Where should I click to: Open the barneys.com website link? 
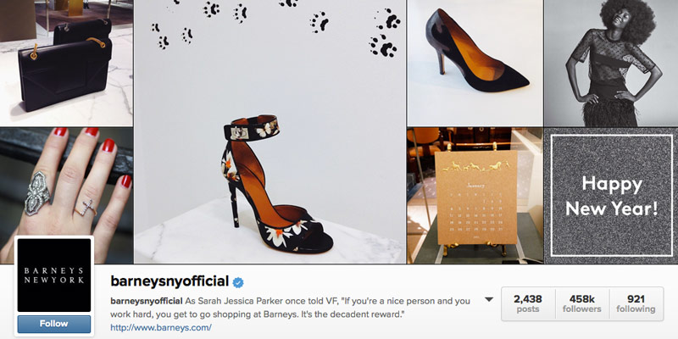[x=161, y=327]
